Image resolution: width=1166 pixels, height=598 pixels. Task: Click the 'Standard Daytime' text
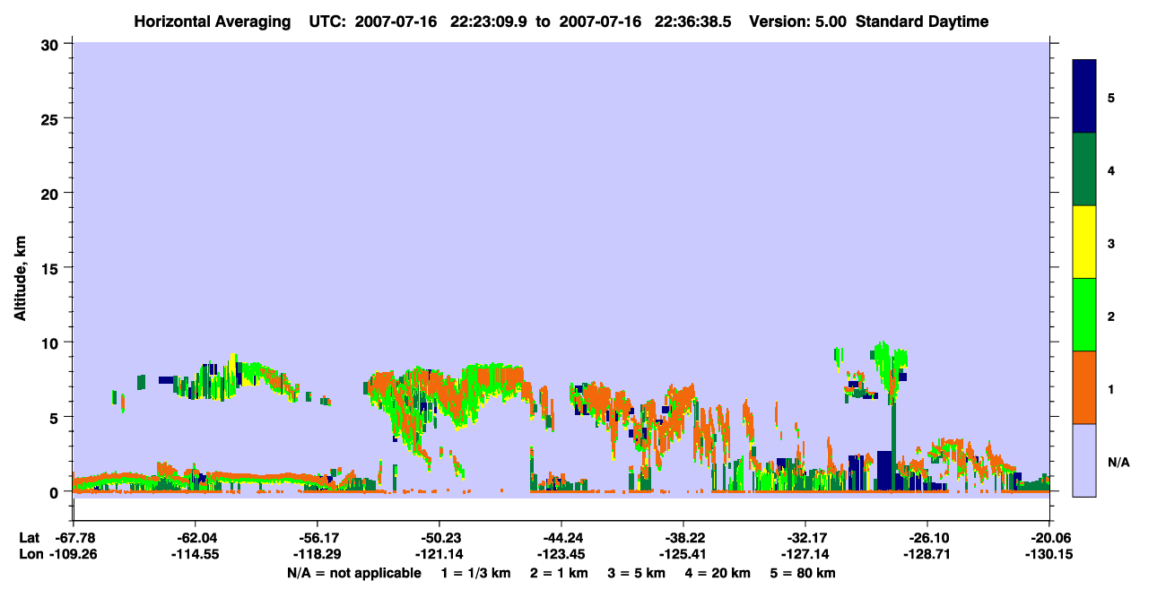point(922,22)
